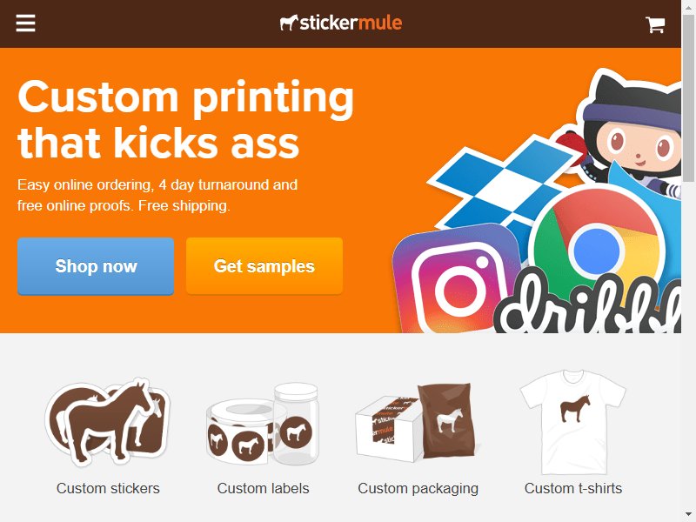Click the Chrome logo sticker
This screenshot has height=522, width=696.
coord(597,249)
